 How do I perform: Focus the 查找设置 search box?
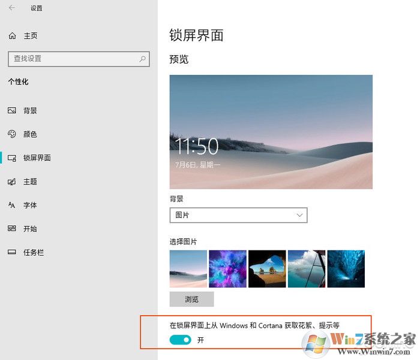click(79, 59)
